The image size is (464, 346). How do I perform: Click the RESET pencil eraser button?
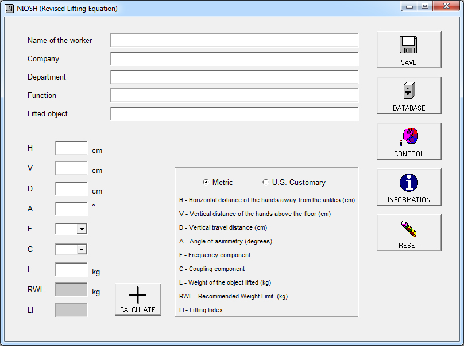pos(409,233)
